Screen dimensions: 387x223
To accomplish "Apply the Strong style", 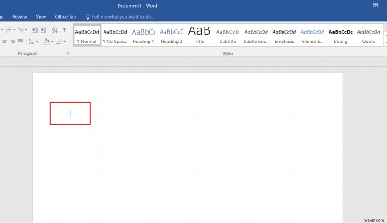I will point(341,35).
